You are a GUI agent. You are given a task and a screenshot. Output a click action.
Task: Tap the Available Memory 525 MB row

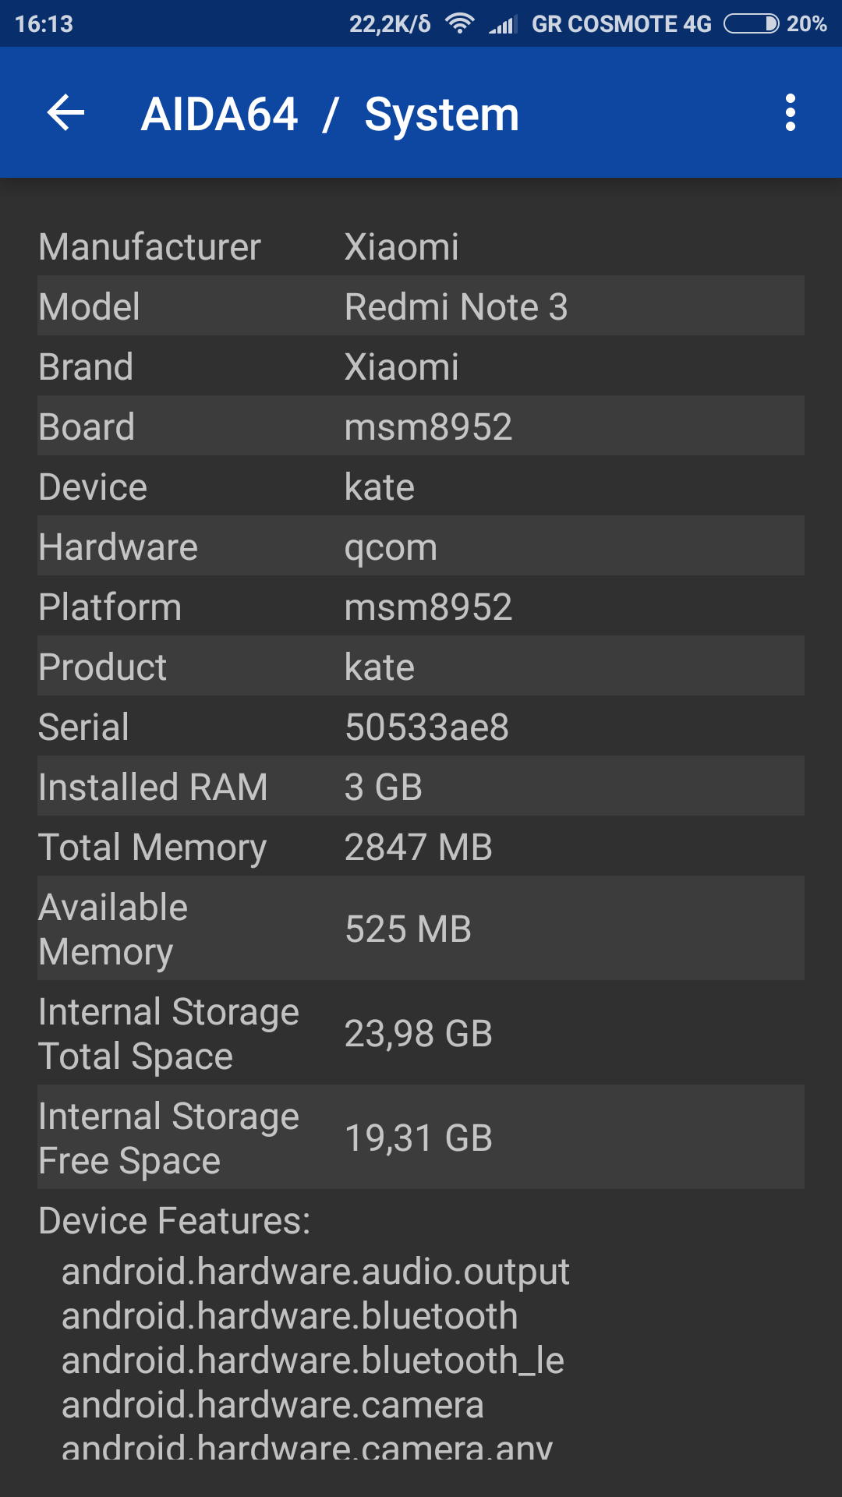tap(421, 929)
